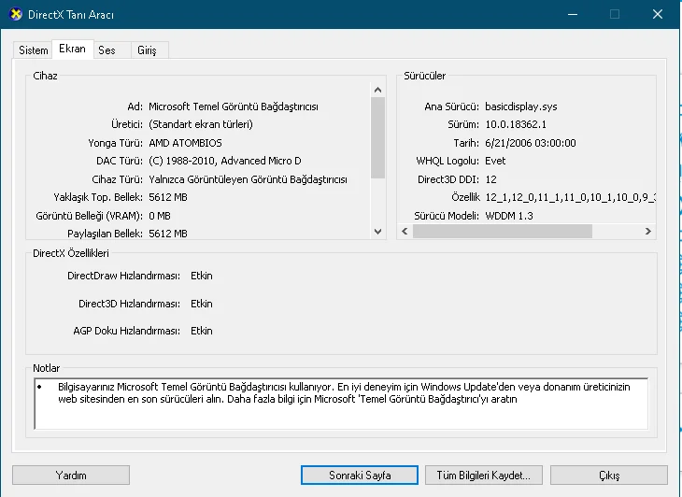Click the Yardım button
The image size is (682, 497).
[x=71, y=476]
